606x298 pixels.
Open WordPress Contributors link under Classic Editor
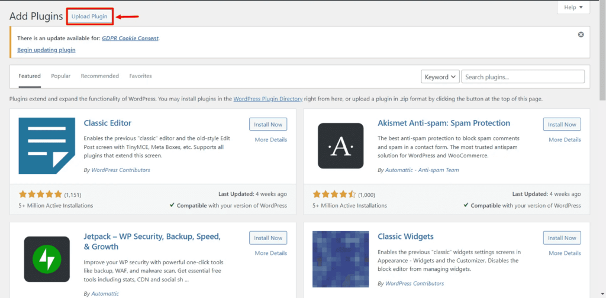point(121,170)
